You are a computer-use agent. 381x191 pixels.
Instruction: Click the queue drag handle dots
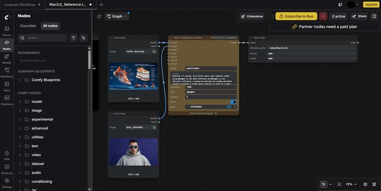[272, 17]
